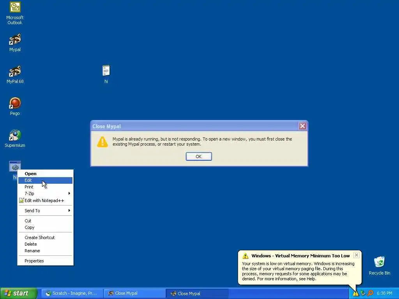Choose Create Shortcut from context menu
The width and height of the screenshot is (399, 299).
45,237
